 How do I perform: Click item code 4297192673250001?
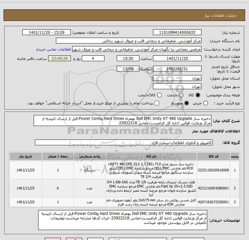(213, 202)
